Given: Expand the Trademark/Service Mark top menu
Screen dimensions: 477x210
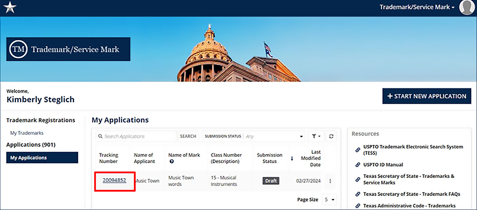Looking at the screenshot, I should pos(417,7).
